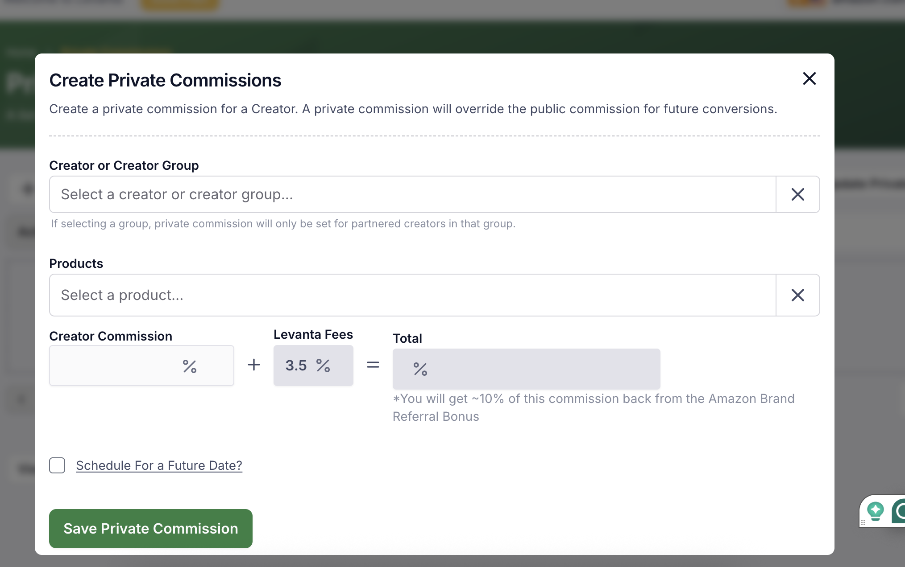Click the Levanta Fees 3.5 field

313,366
